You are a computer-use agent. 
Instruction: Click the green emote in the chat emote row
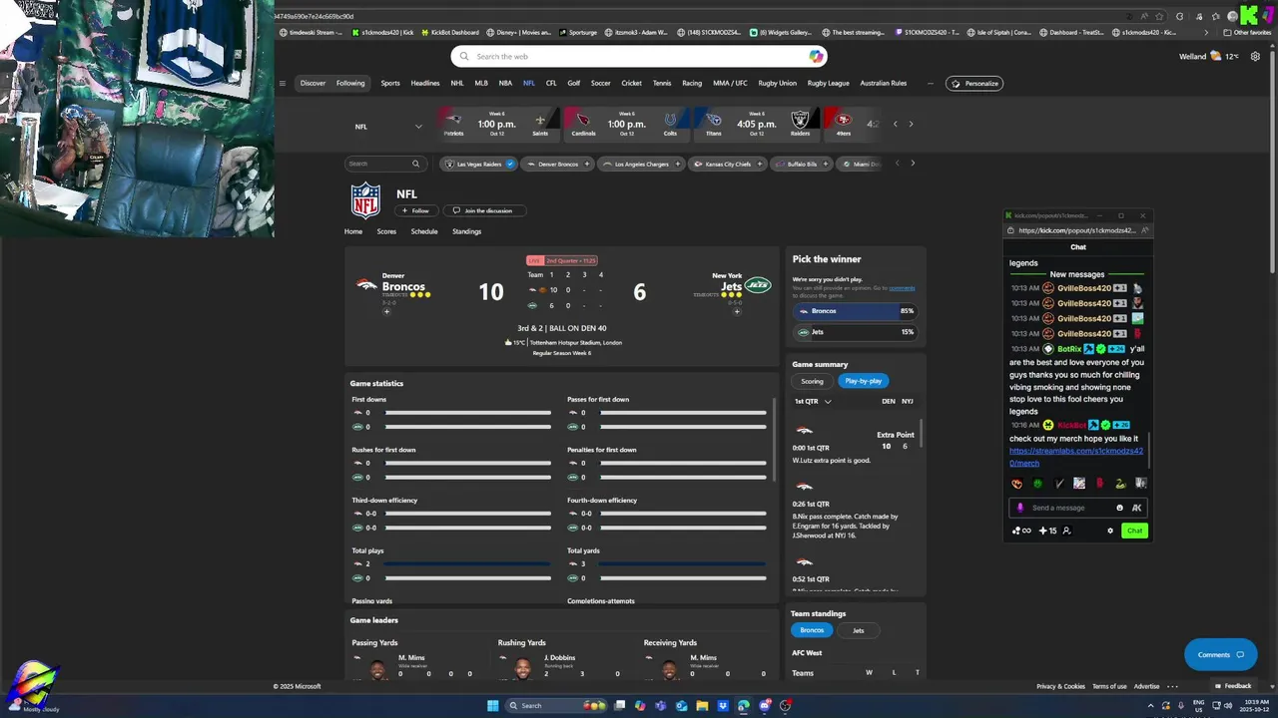point(1037,484)
